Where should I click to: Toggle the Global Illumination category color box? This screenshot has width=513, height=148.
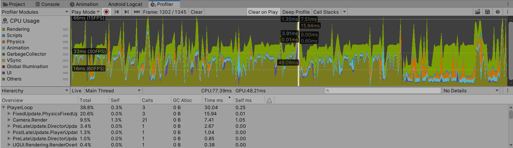(4, 67)
